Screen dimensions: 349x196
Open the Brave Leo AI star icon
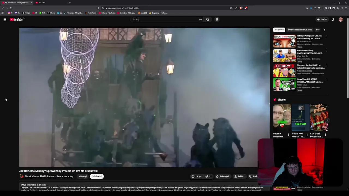(338, 8)
